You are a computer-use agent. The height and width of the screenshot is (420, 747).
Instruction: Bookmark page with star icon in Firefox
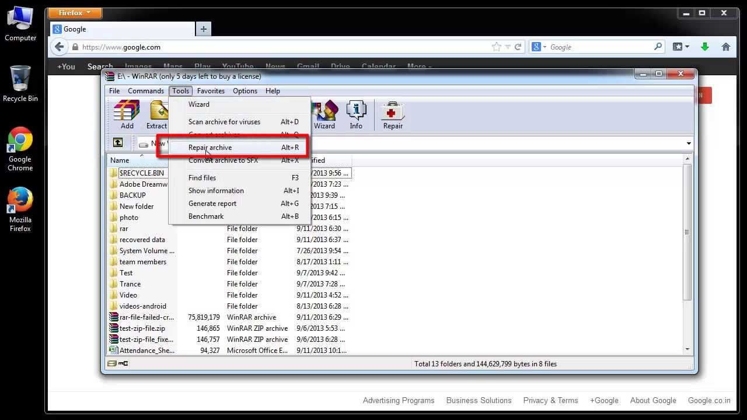click(x=496, y=47)
